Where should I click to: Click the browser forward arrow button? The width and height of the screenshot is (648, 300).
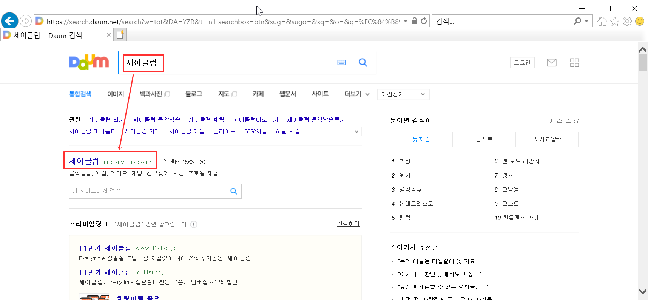[26, 21]
